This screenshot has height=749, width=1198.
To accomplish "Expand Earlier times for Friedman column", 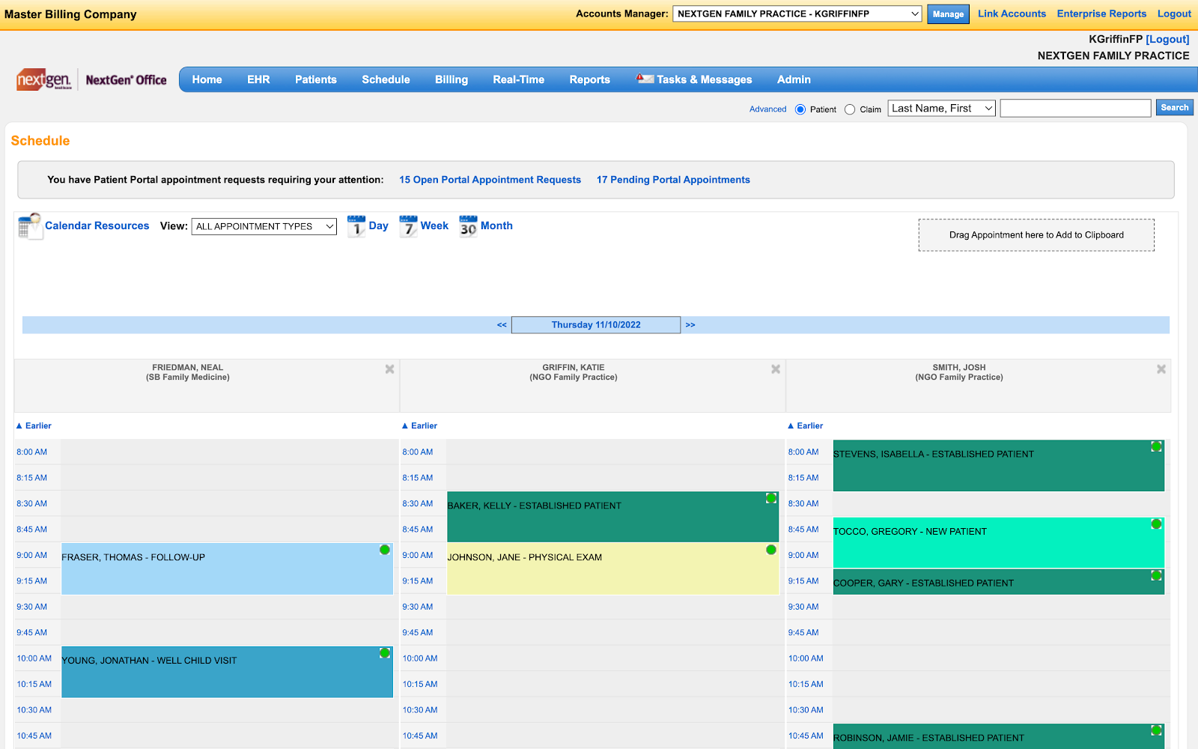I will point(34,425).
